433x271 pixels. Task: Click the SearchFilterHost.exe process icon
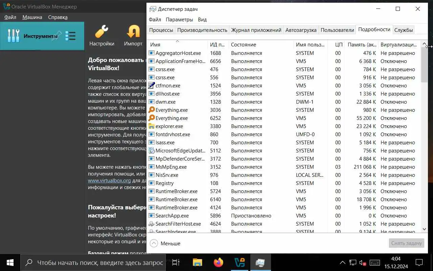(x=152, y=224)
